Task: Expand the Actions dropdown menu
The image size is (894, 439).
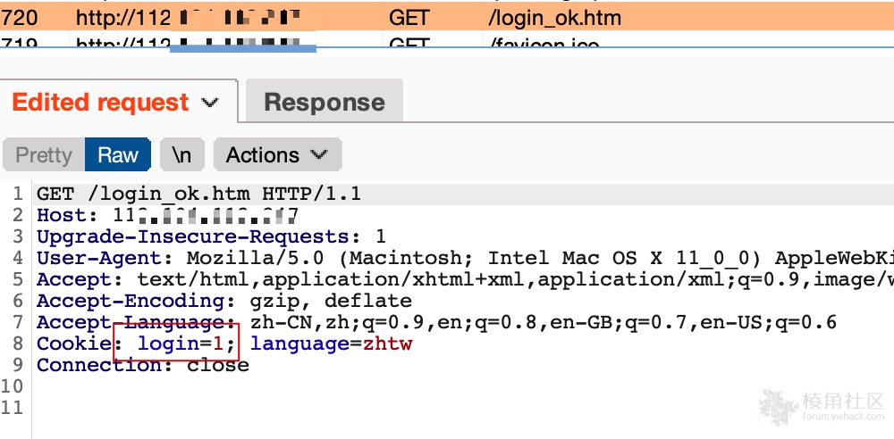Action: [276, 155]
